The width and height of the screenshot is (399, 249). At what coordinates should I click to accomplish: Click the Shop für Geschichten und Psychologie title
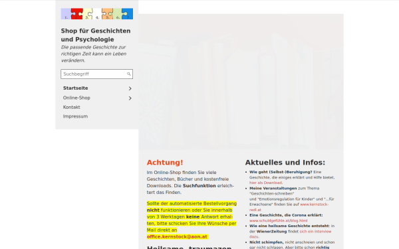click(x=96, y=35)
